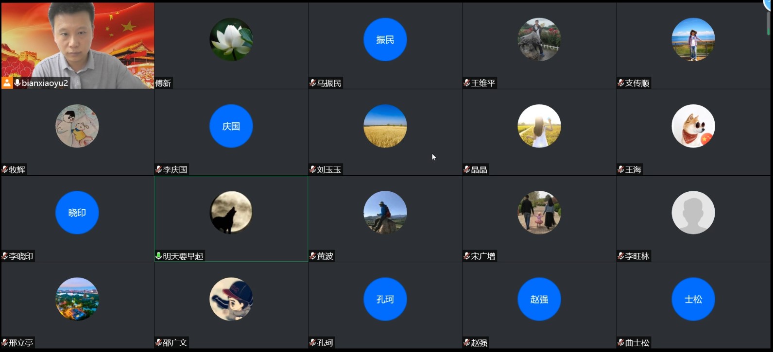The image size is (773, 352).
Task: Click the muted mic icon beside 马振民
Action: coord(312,83)
